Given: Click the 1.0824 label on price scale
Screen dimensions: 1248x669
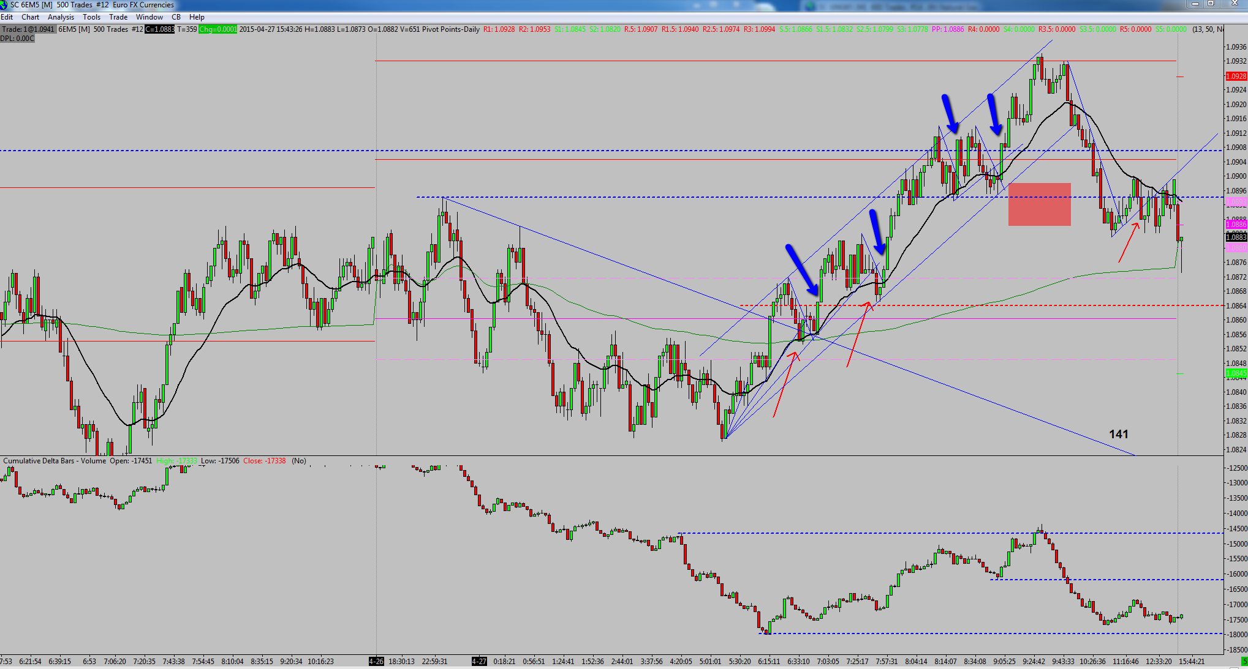Looking at the screenshot, I should [x=1236, y=450].
